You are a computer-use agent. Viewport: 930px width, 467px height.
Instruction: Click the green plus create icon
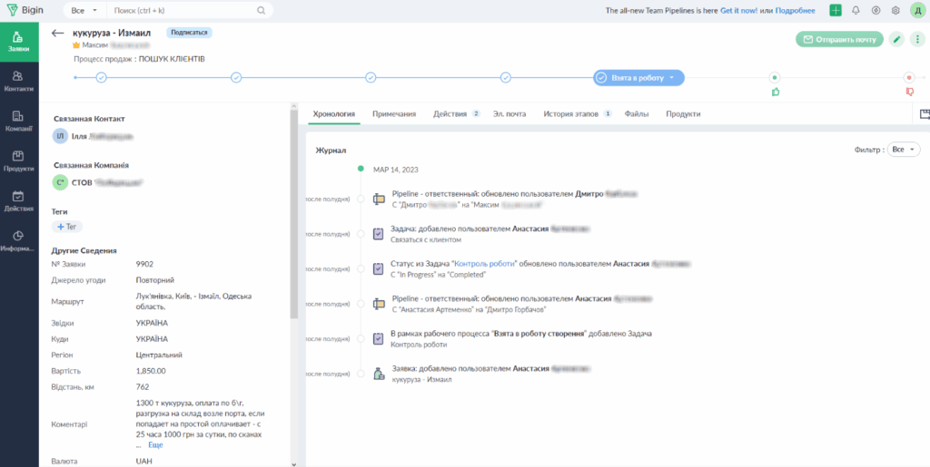point(836,11)
